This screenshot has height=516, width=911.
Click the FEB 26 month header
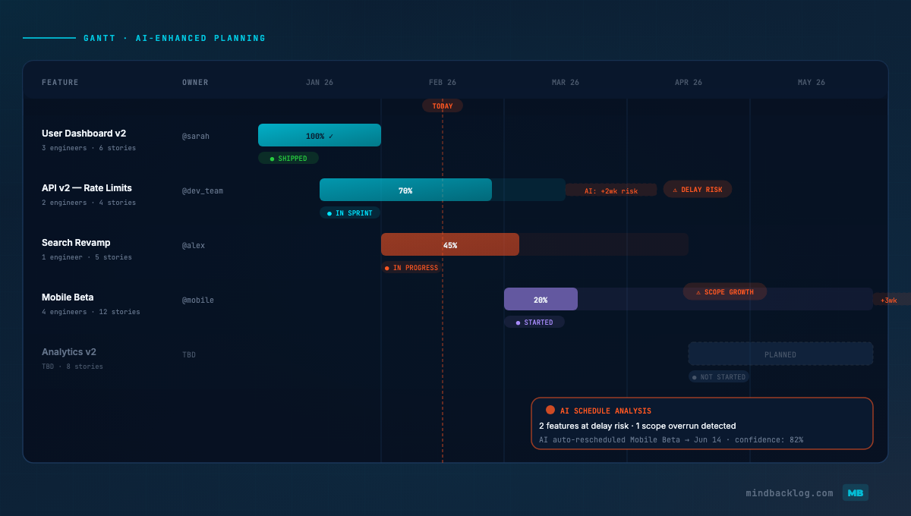click(x=443, y=83)
